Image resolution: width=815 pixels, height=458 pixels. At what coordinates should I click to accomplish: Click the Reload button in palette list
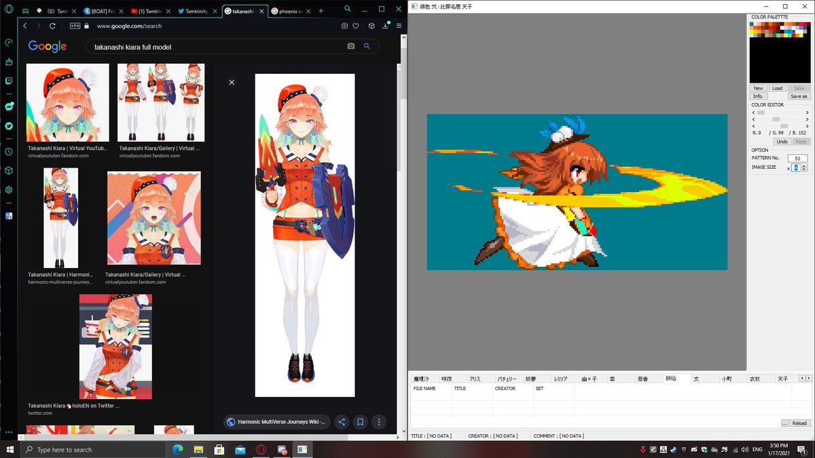(799, 423)
